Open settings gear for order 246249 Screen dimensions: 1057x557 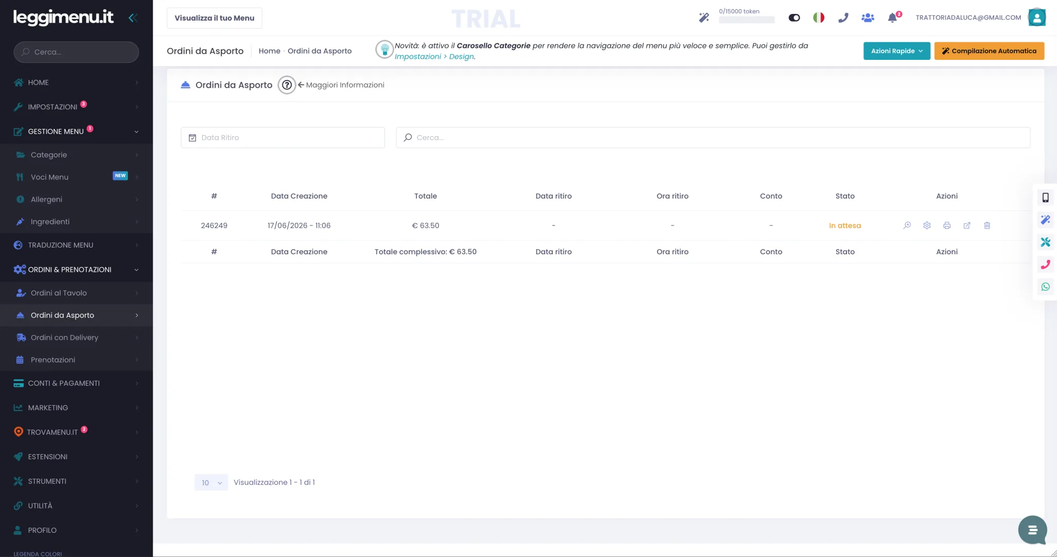(x=927, y=225)
